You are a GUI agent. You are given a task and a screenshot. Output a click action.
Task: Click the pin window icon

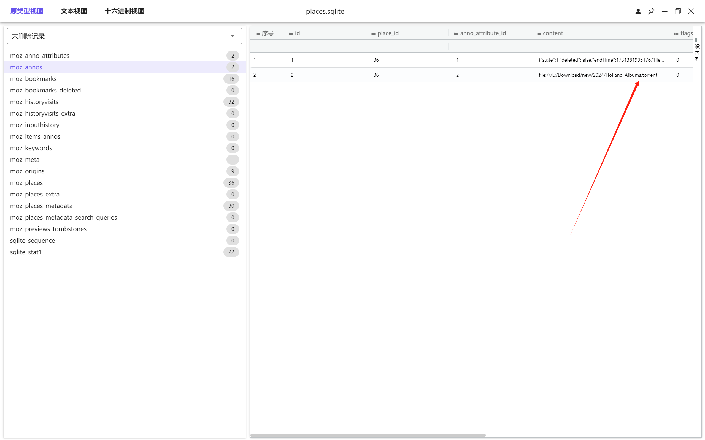pyautogui.click(x=651, y=11)
